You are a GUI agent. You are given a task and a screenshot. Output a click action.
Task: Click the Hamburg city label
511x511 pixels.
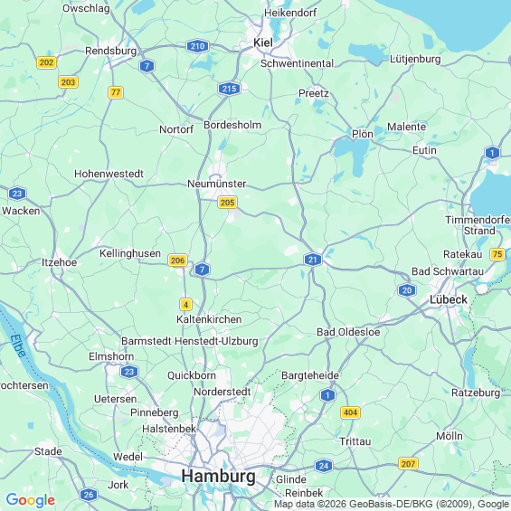point(218,476)
